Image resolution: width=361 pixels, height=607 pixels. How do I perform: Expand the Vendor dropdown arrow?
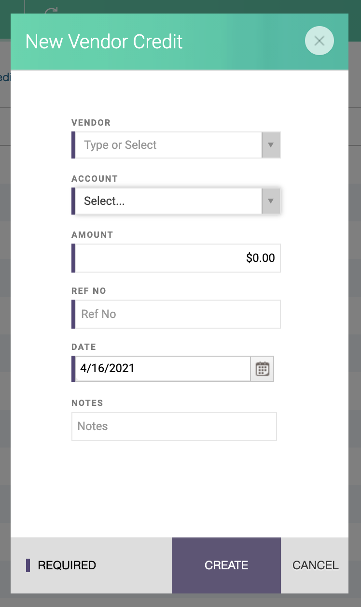click(x=271, y=145)
